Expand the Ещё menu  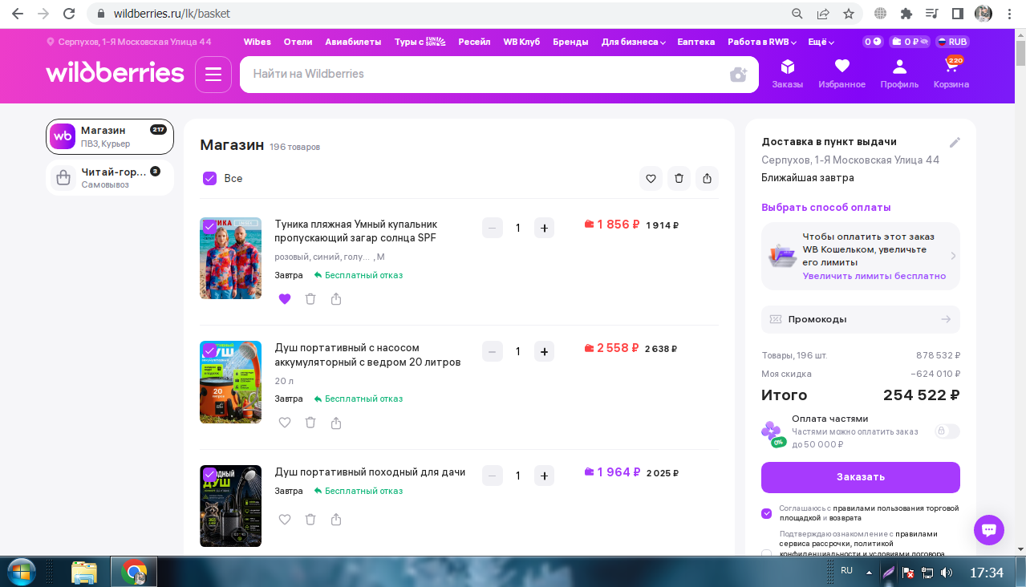pos(821,42)
